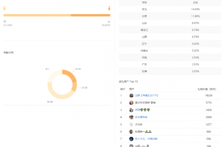
Task: Click the avatar of rank 2 gift user
Action: (x=131, y=103)
